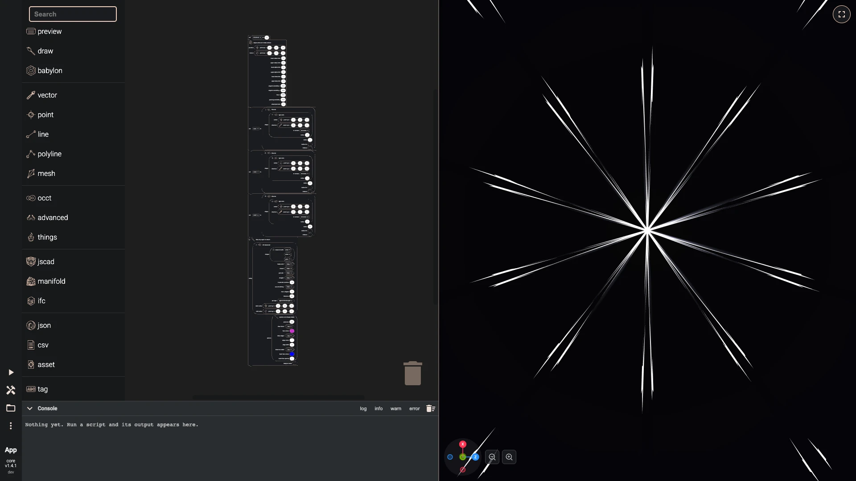Open the babylon category
Screen dimensions: 856x481
click(x=73, y=70)
